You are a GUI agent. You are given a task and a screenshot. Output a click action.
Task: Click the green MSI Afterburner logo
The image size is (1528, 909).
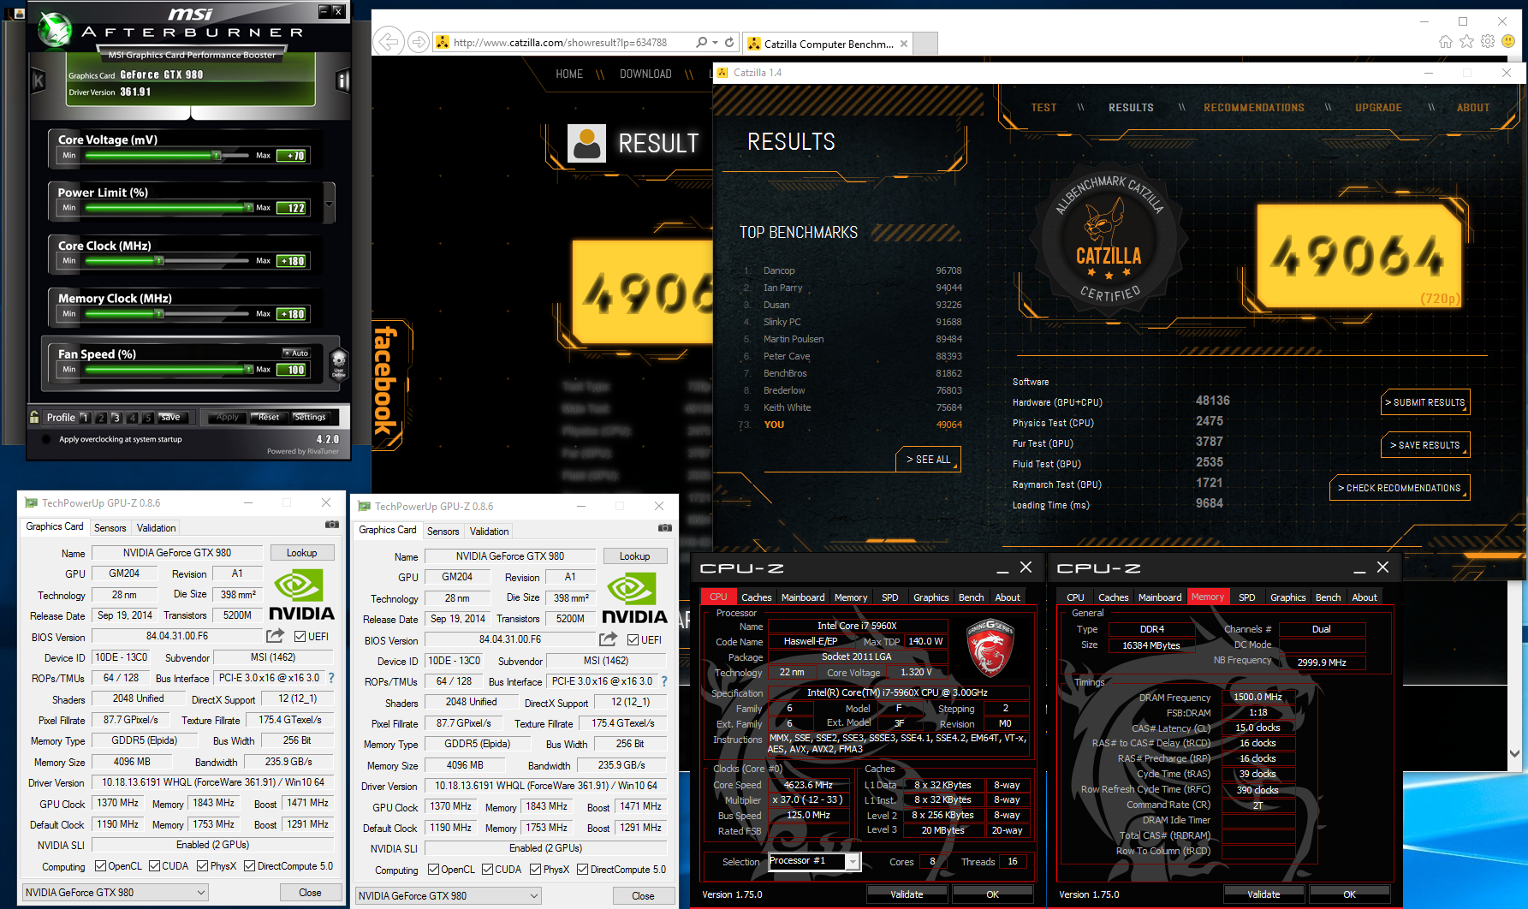click(56, 28)
